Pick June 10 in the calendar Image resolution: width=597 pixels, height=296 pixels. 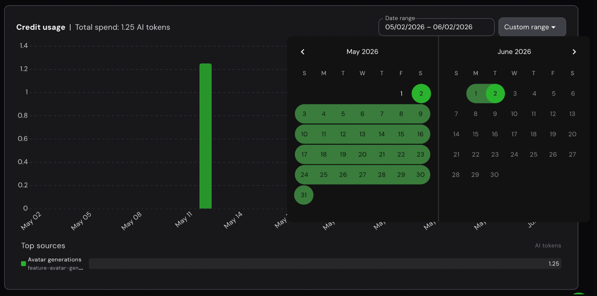tap(514, 114)
